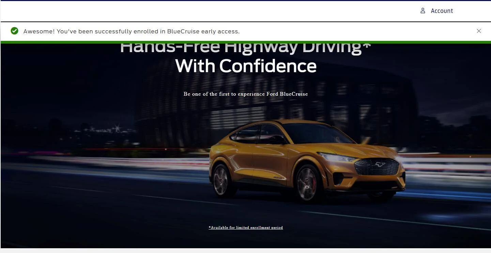Viewport: 491px width, 253px height.
Task: Click the green success checkmark icon
Action: point(14,31)
